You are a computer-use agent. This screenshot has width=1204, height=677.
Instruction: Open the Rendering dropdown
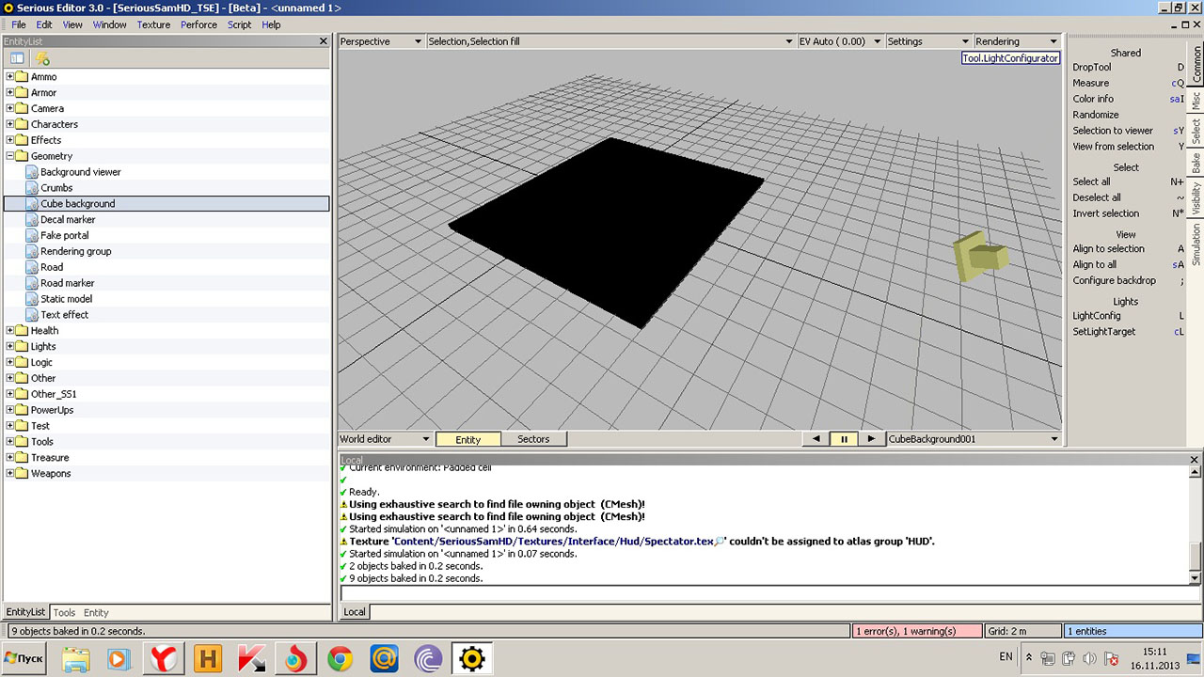(x=1017, y=41)
